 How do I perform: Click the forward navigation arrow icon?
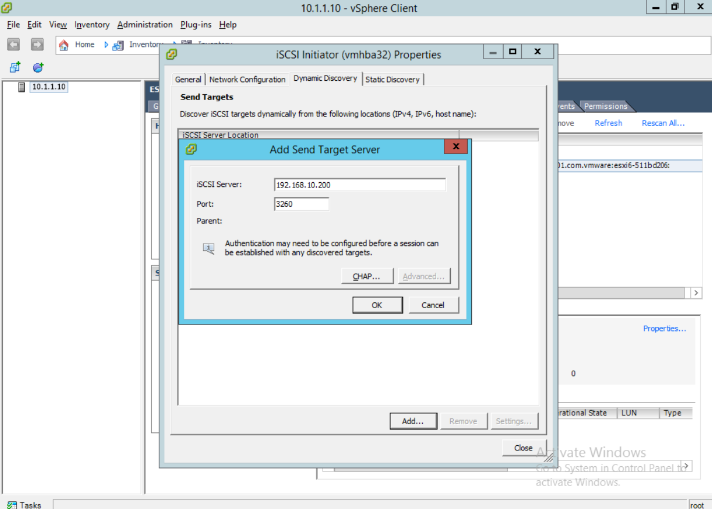coord(36,44)
